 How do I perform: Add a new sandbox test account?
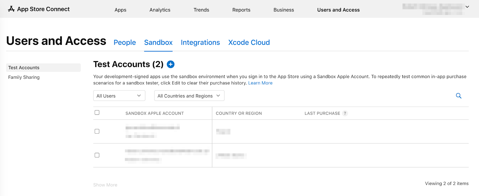pyautogui.click(x=171, y=64)
